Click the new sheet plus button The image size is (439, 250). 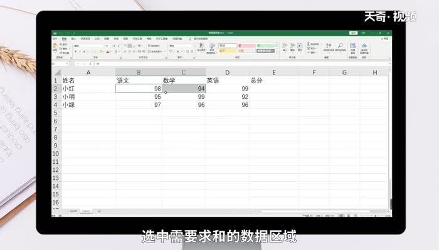click(99, 211)
